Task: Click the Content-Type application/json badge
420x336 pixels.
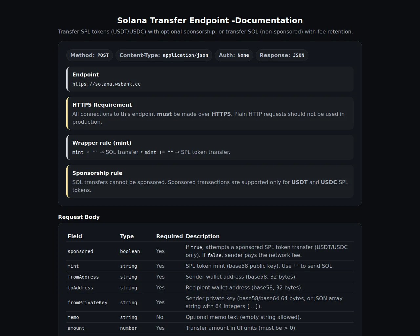Action: pyautogui.click(x=164, y=55)
